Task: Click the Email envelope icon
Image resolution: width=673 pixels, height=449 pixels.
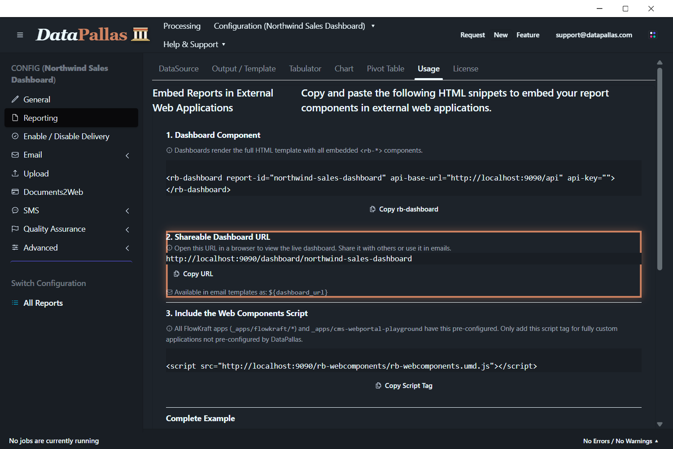Action: tap(15, 155)
